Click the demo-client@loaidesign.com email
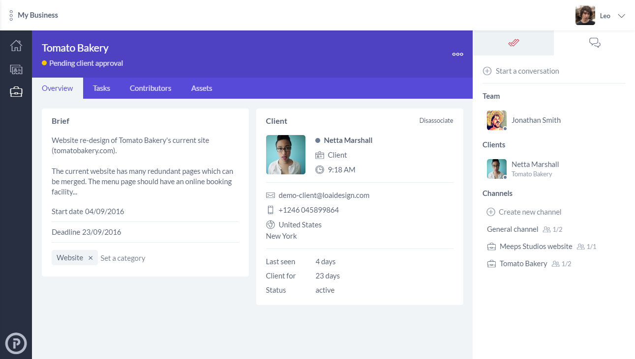635x359 pixels. (324, 195)
